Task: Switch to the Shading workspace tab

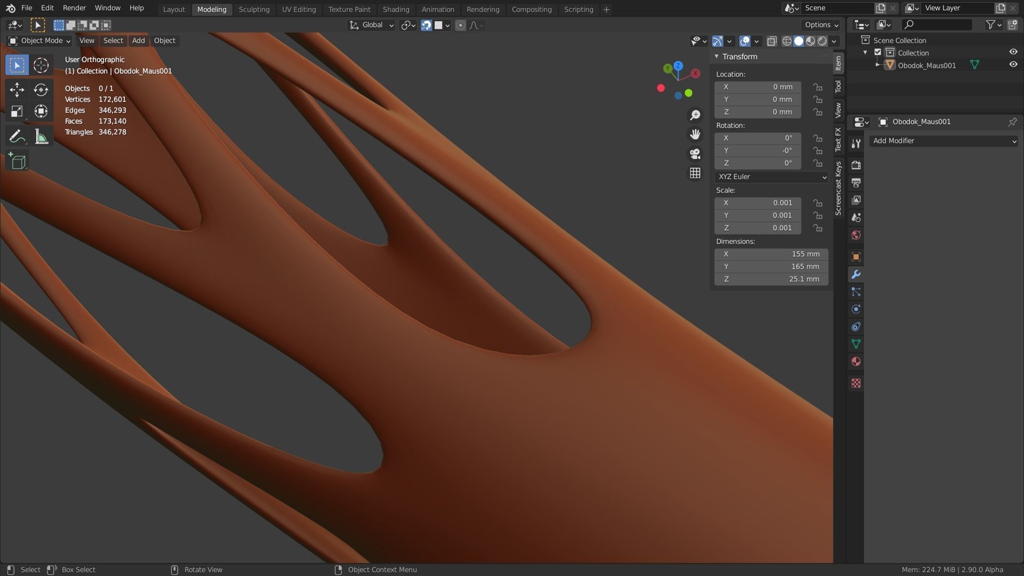Action: (396, 9)
